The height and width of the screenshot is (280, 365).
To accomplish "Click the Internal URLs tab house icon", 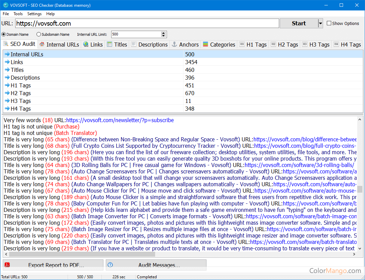I will click(42, 44).
